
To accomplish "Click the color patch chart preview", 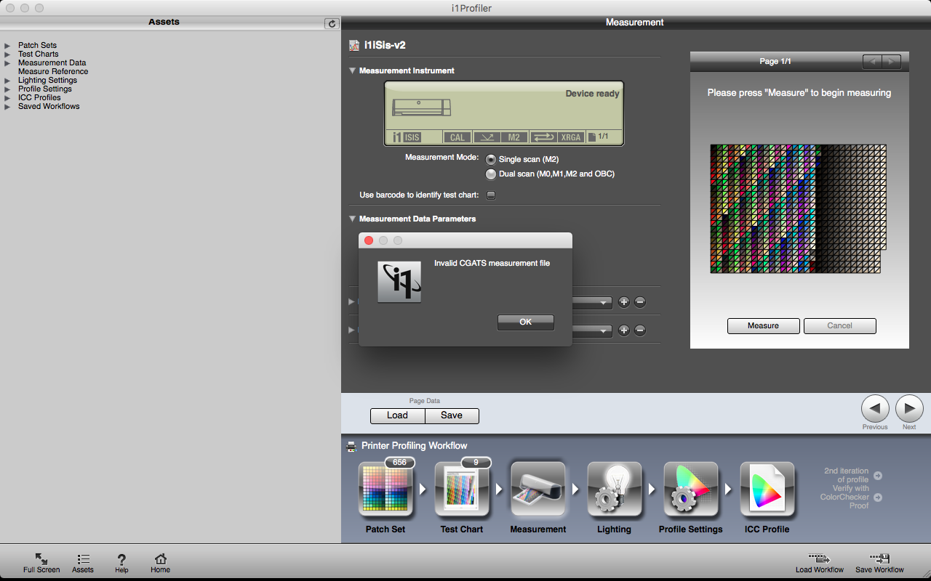I will tap(799, 208).
